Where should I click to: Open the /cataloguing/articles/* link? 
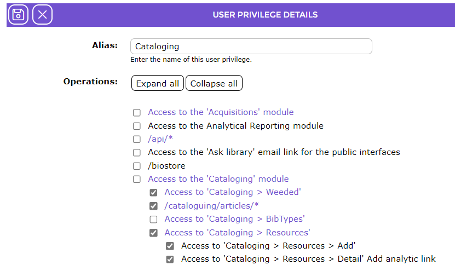(x=211, y=206)
